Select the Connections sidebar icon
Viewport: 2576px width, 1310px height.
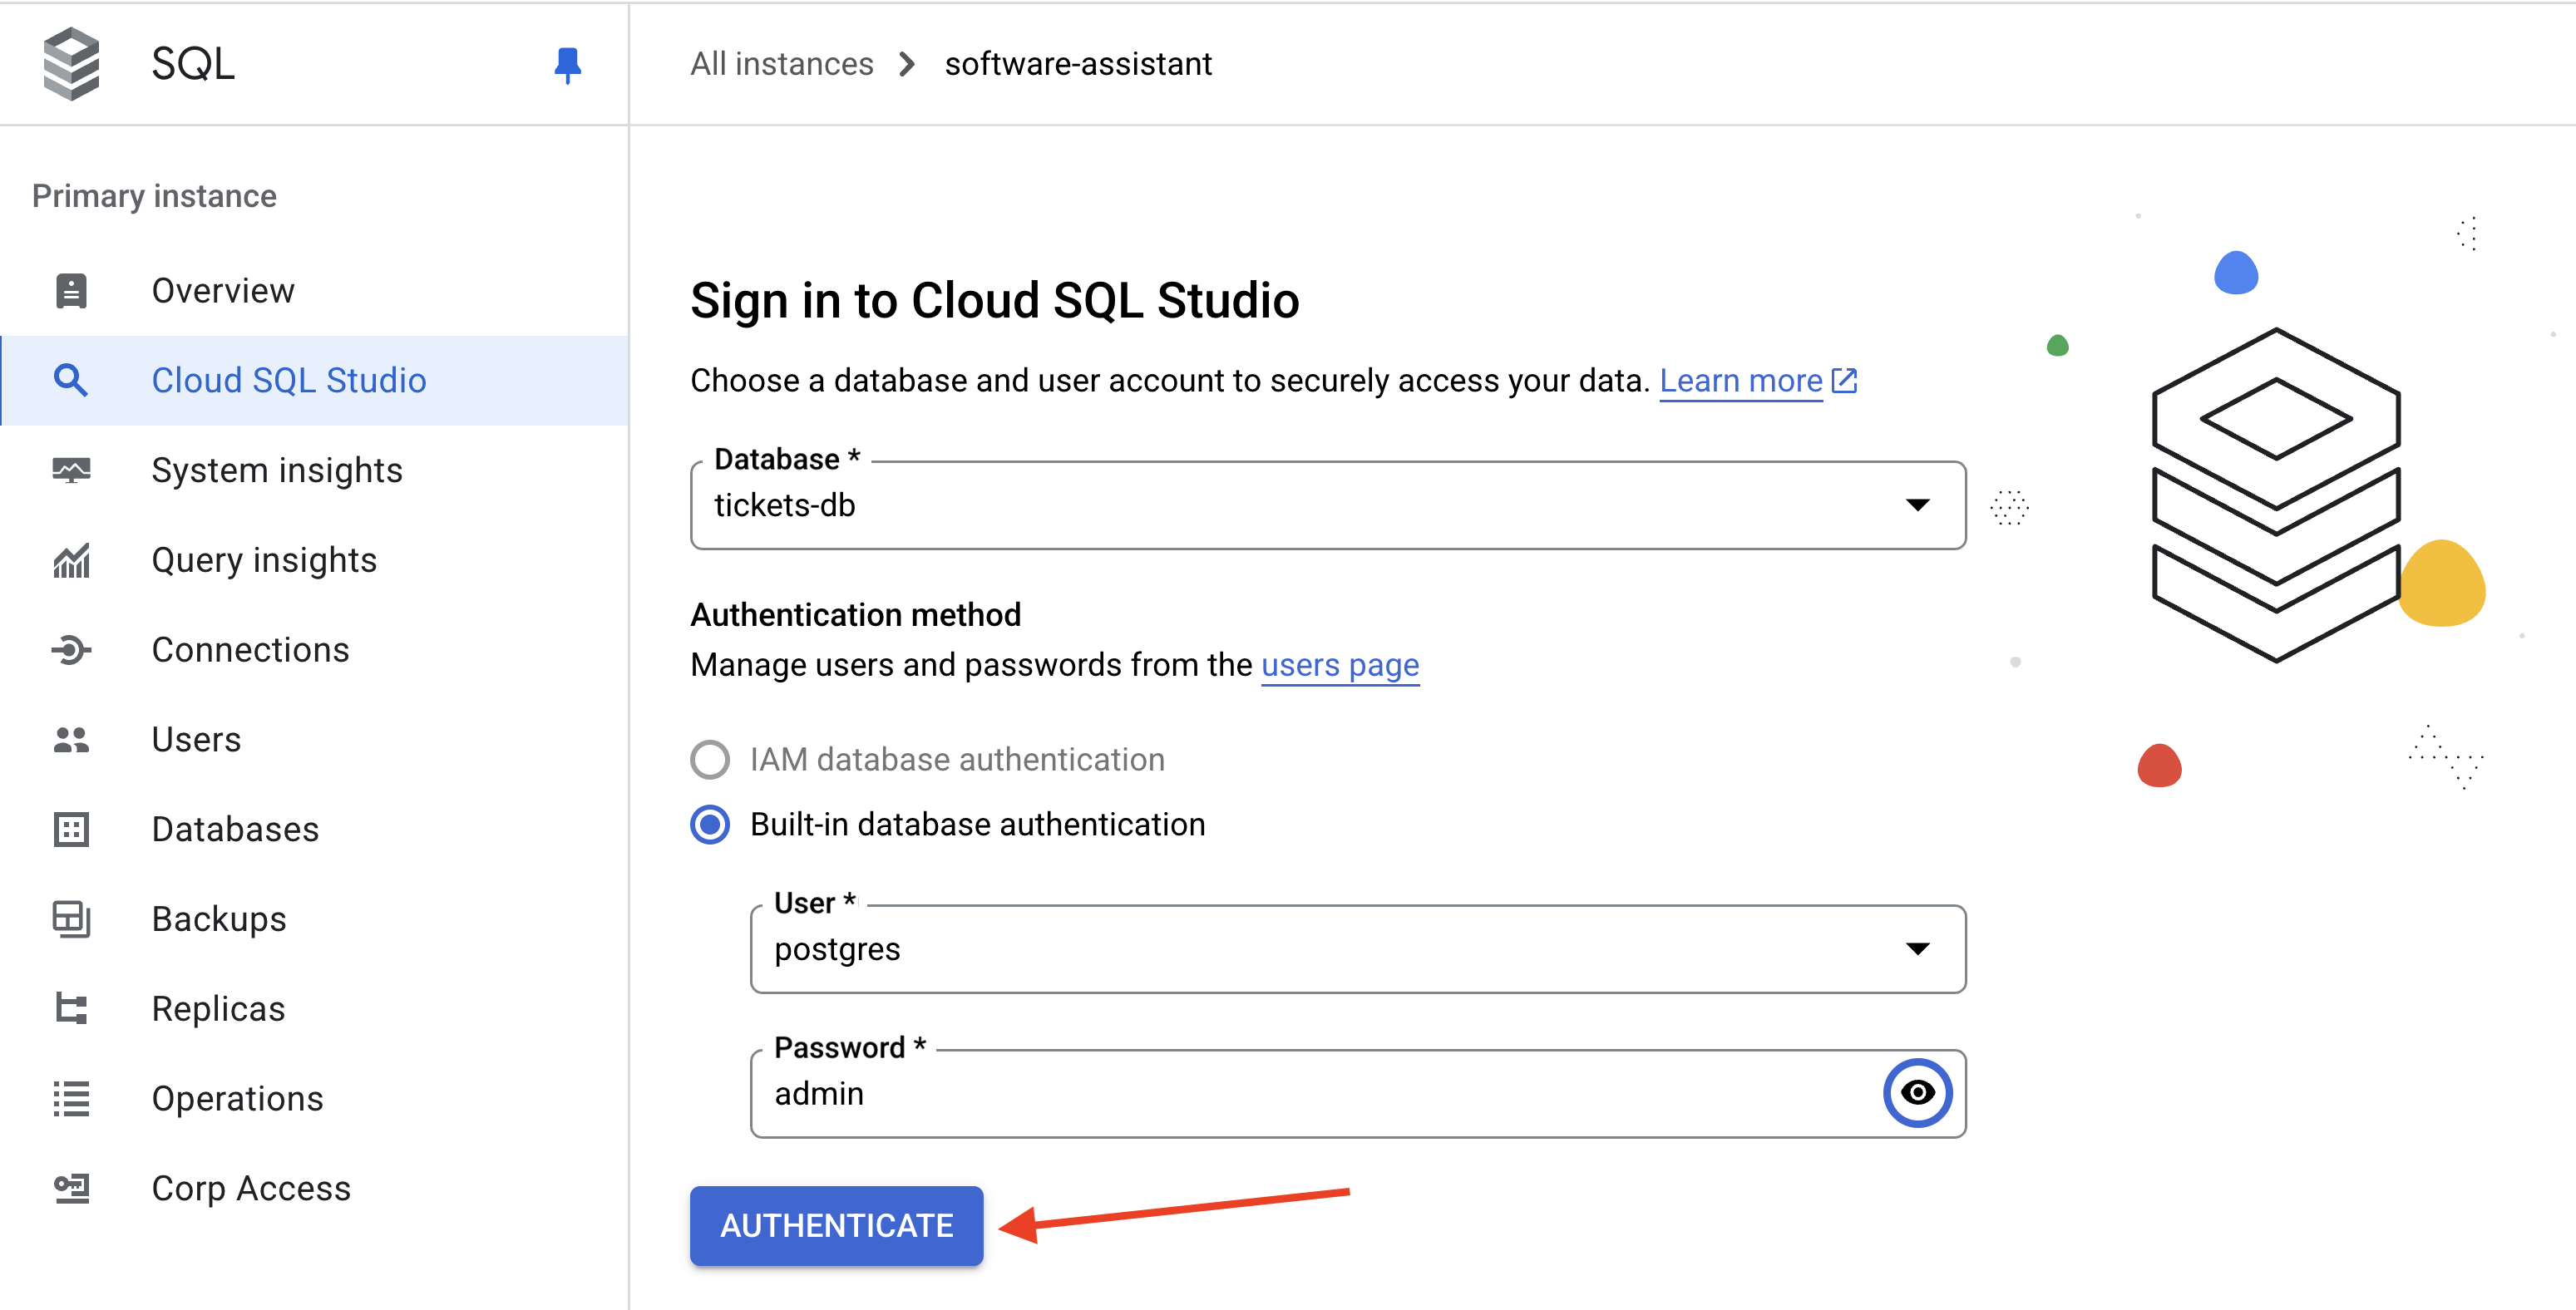point(71,649)
